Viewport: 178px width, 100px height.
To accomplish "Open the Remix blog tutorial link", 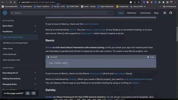I will click(x=96, y=74).
